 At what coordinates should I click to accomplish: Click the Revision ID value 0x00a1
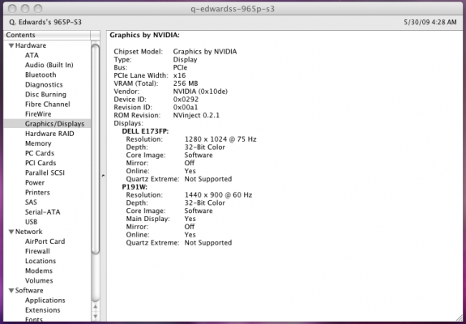click(186, 108)
